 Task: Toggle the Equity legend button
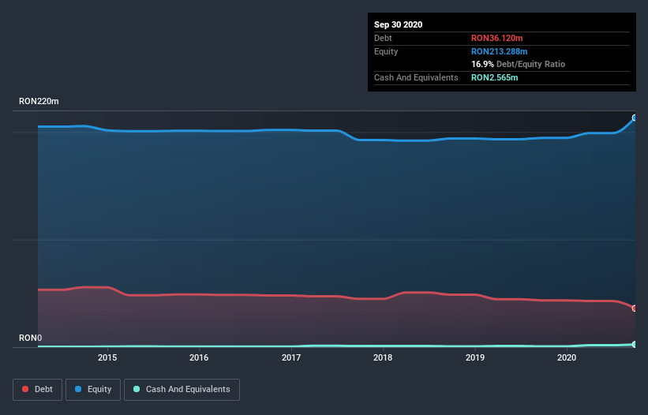point(93,390)
